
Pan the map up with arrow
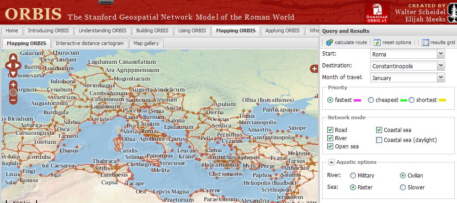click(x=13, y=57)
